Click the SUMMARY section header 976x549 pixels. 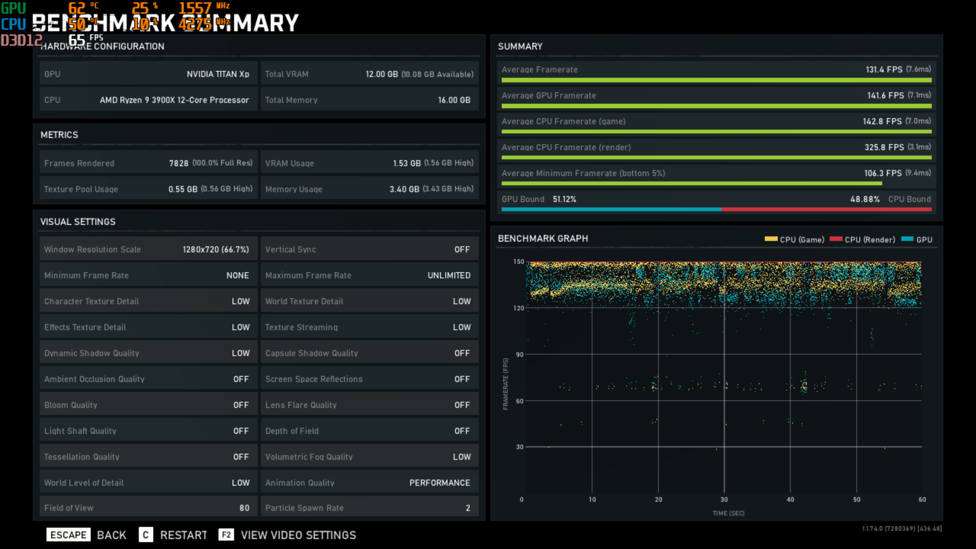pyautogui.click(x=520, y=46)
